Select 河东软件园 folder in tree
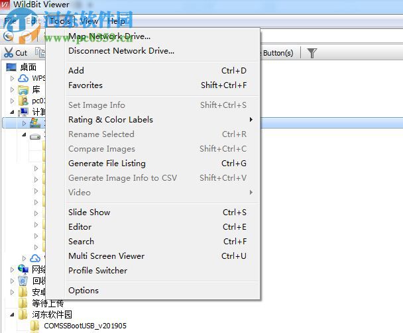 coord(52,314)
